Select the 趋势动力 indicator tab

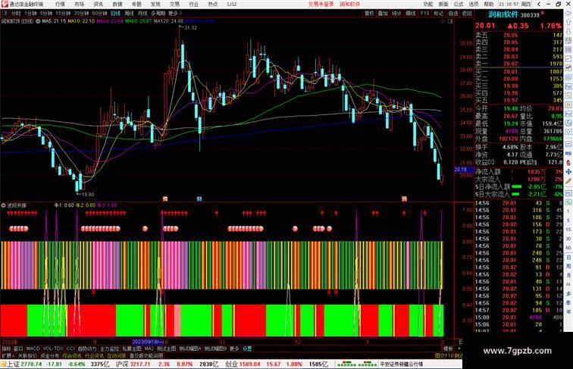(x=87, y=349)
